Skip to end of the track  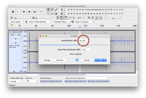[35, 12]
